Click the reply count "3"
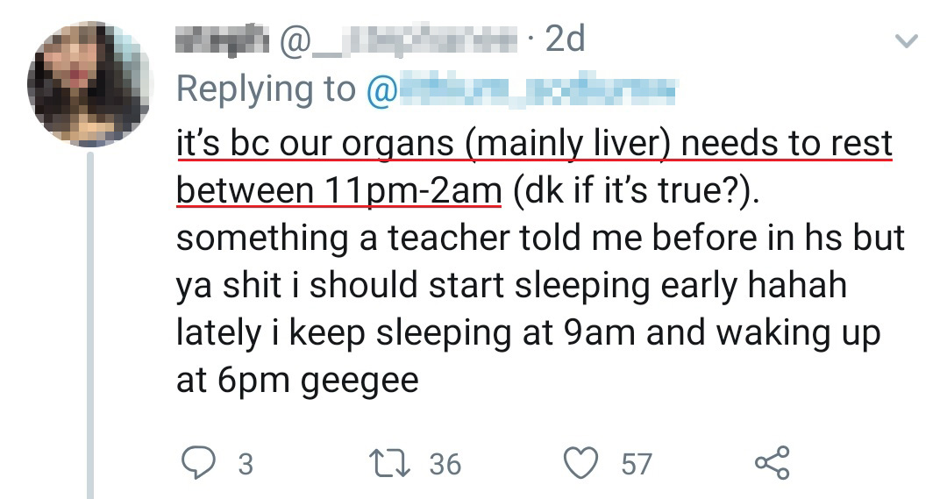Screen dimensions: 947x499 pos(246,463)
